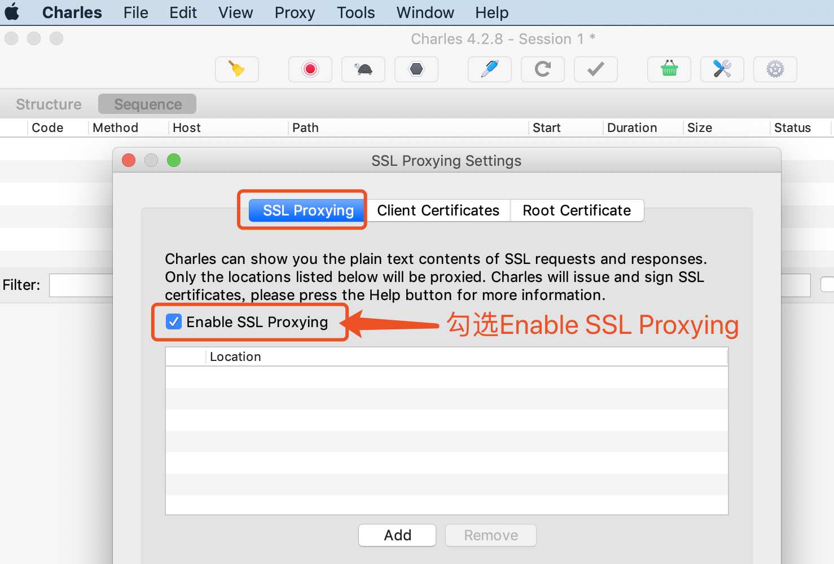This screenshot has height=564, width=834.
Task: Click the Remove button
Action: [x=491, y=535]
